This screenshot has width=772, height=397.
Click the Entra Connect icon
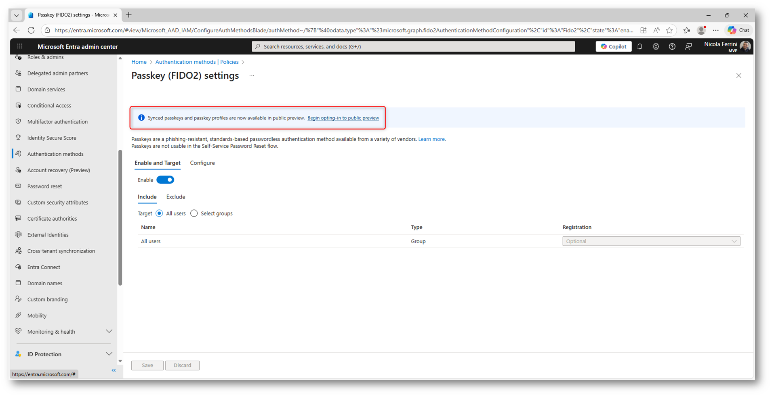[x=18, y=267]
